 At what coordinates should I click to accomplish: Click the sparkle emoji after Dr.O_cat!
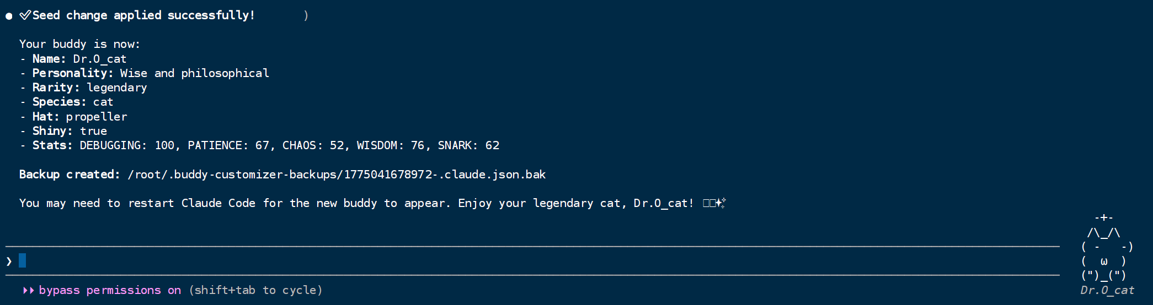tap(720, 203)
